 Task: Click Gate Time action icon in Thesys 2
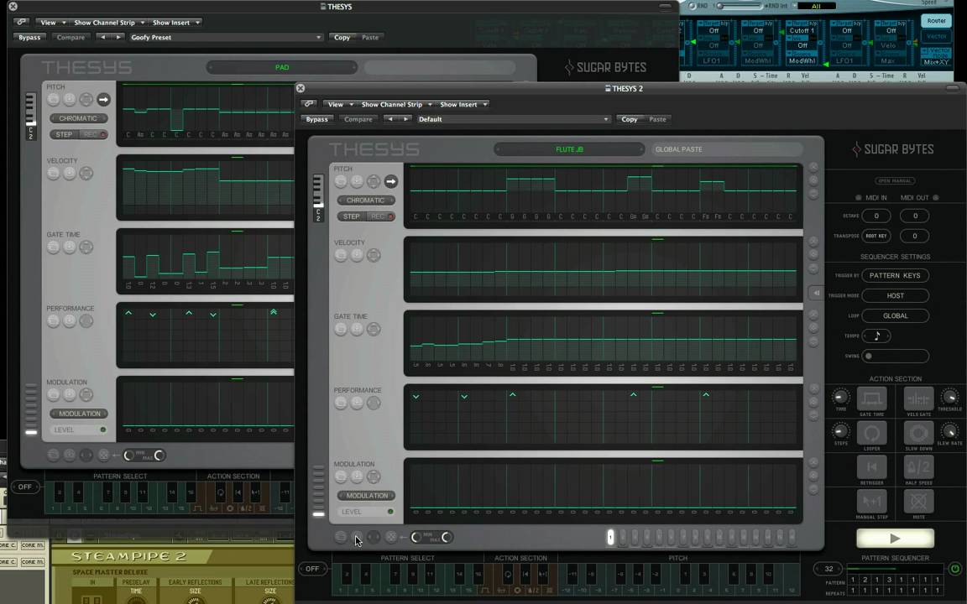click(x=871, y=398)
